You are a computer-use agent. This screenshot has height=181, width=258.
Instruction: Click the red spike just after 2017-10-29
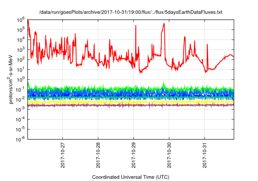point(136,26)
